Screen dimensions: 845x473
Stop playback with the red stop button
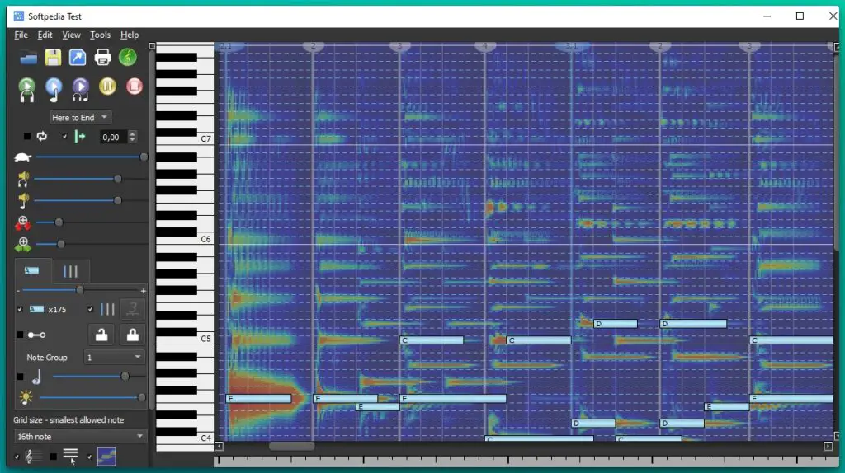pos(134,87)
